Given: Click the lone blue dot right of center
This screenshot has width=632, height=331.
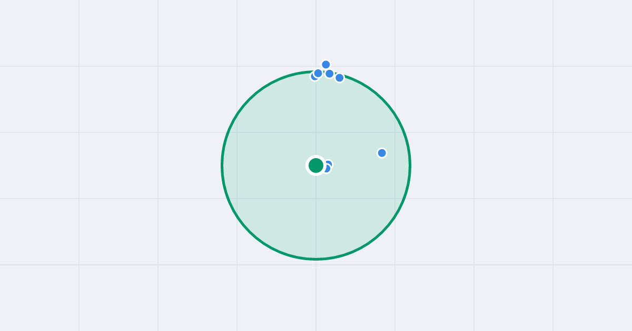Looking at the screenshot, I should [382, 153].
